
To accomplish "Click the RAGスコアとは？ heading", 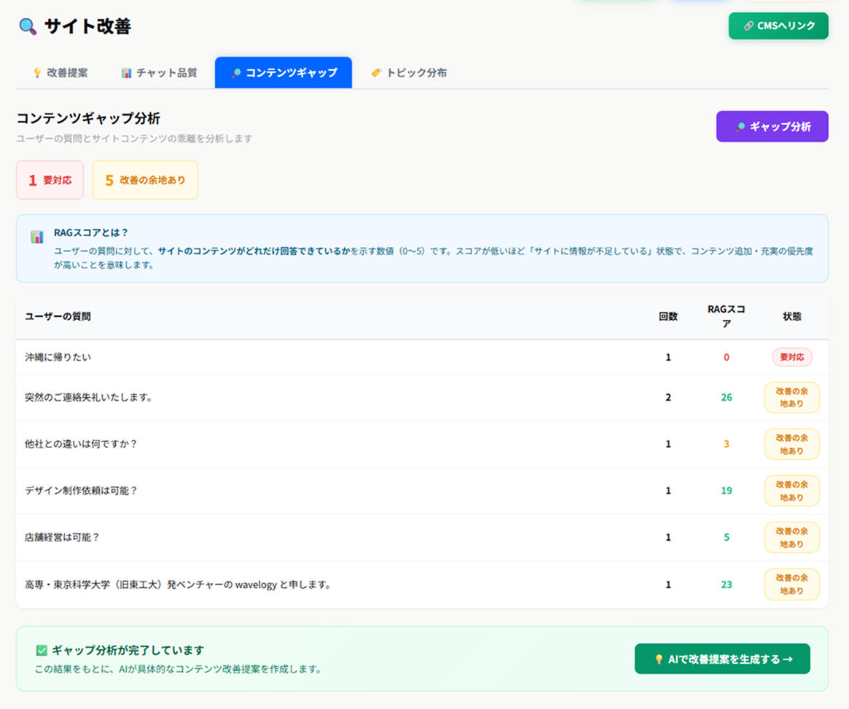I will 91,232.
